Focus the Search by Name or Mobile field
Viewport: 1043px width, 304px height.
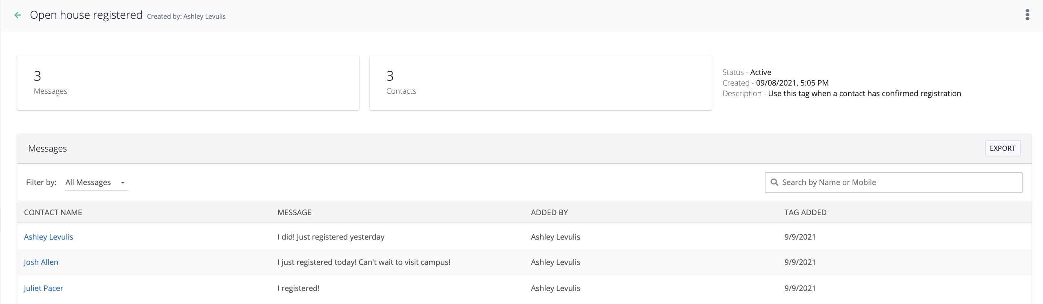898,183
